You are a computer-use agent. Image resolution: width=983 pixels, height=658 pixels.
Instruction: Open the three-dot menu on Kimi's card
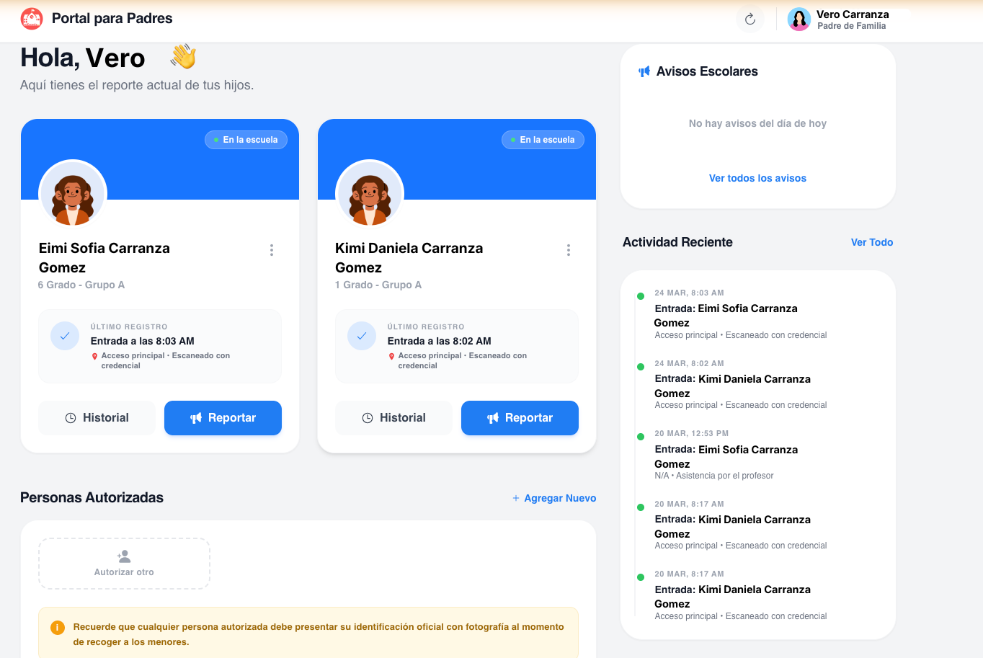(569, 250)
